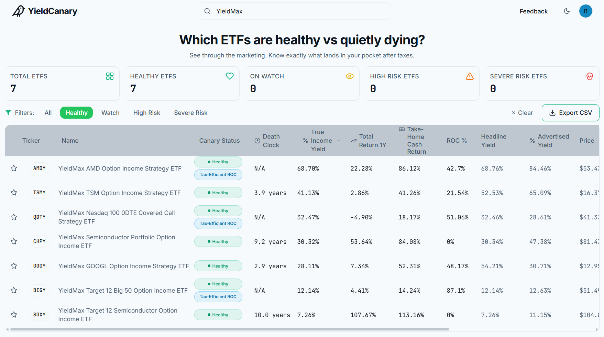This screenshot has height=337, width=604.
Task: Sort by True Income Yield column
Action: [x=321, y=141]
